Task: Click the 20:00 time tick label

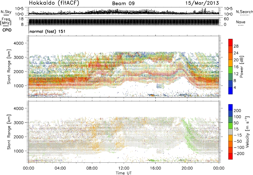Action: point(187,168)
